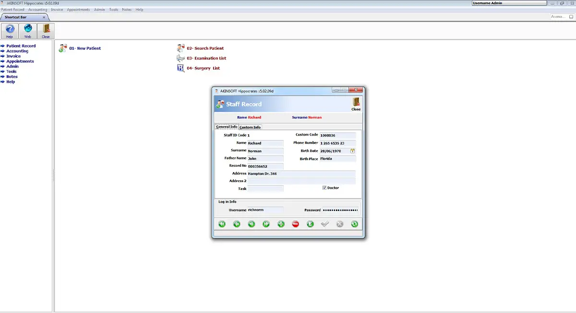Click the 01- New Patient shortcut

pyautogui.click(x=85, y=48)
